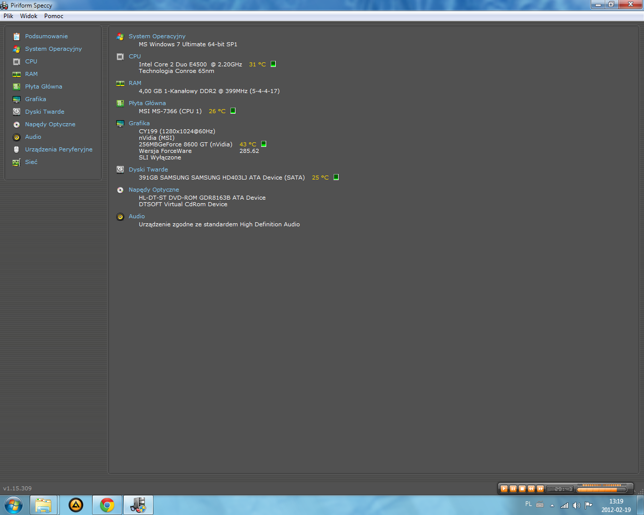The image size is (644, 515).
Task: Open Windows Explorer from the taskbar
Action: click(43, 505)
